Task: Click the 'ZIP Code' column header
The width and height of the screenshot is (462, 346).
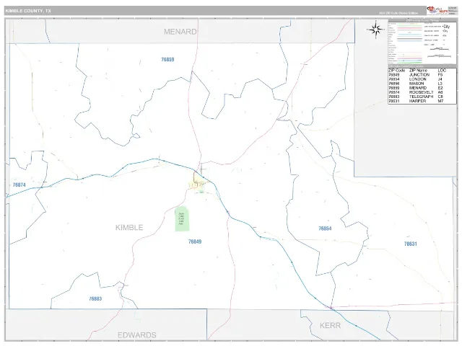Action: [x=396, y=71]
